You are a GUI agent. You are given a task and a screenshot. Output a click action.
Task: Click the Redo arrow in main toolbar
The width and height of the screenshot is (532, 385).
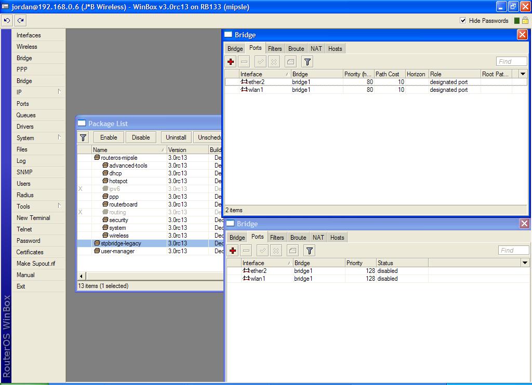(x=21, y=21)
